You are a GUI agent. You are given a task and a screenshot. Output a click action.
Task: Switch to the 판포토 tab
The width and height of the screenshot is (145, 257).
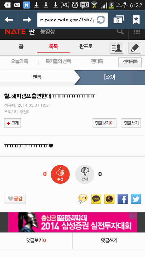(86, 46)
